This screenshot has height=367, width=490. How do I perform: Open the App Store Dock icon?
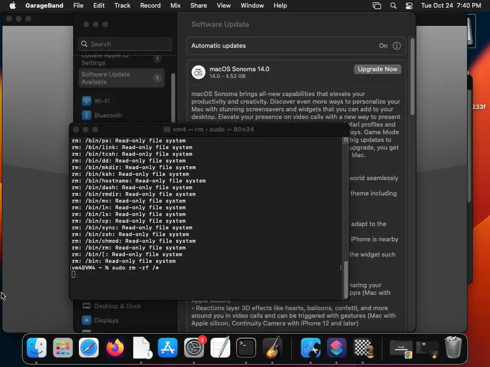[167, 347]
